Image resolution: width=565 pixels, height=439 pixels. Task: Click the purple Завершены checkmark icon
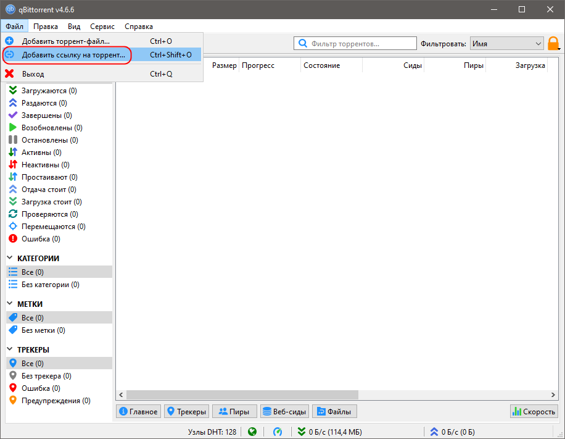click(13, 115)
